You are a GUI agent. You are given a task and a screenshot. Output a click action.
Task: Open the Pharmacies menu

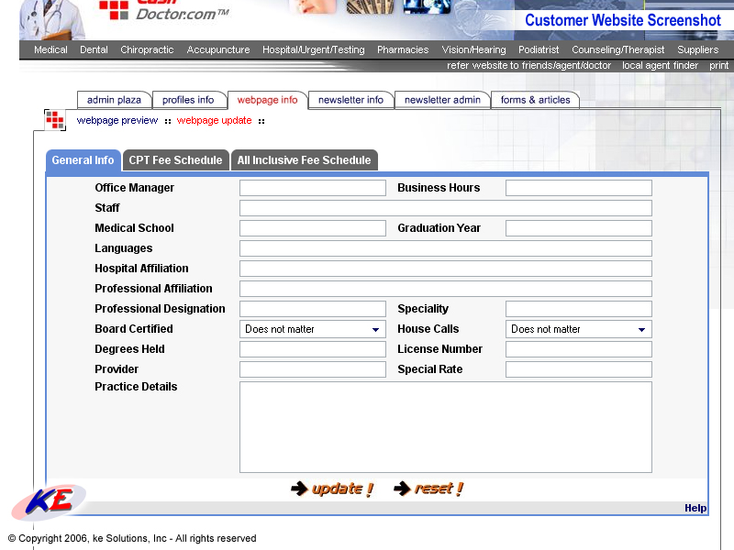(403, 49)
